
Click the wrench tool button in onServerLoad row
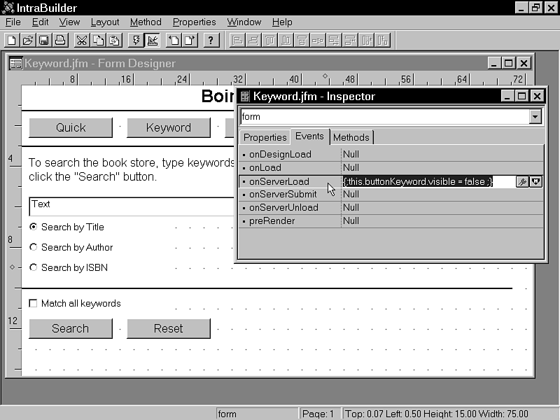pos(521,181)
